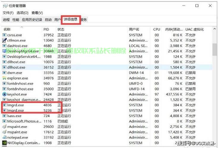Switch to the 用户 tab
This screenshot has height=148, width=218.
click(57, 20)
